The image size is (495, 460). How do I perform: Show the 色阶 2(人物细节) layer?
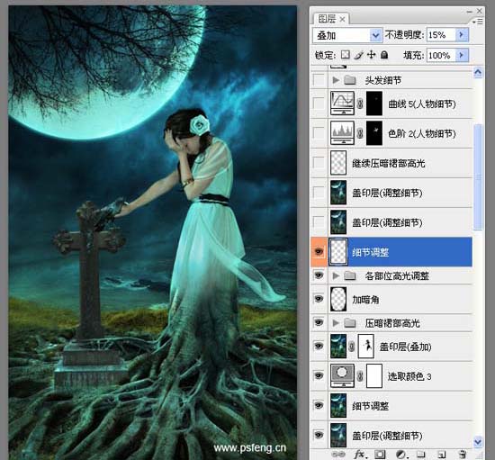tap(319, 133)
